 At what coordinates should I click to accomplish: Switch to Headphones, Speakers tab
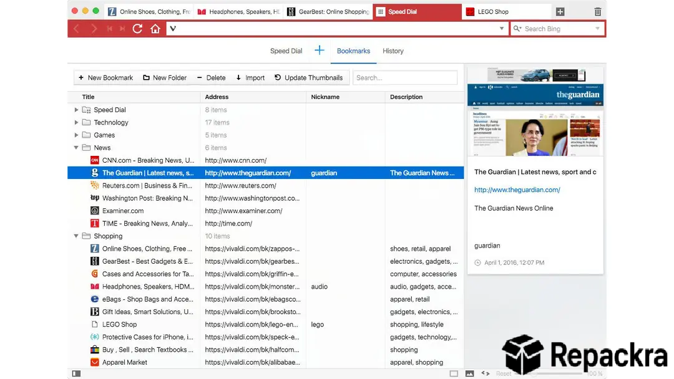238,12
